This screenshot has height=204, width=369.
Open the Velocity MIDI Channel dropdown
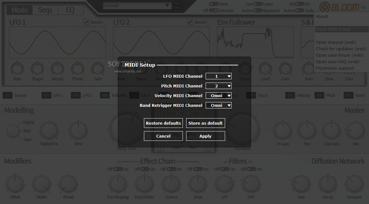(x=219, y=96)
